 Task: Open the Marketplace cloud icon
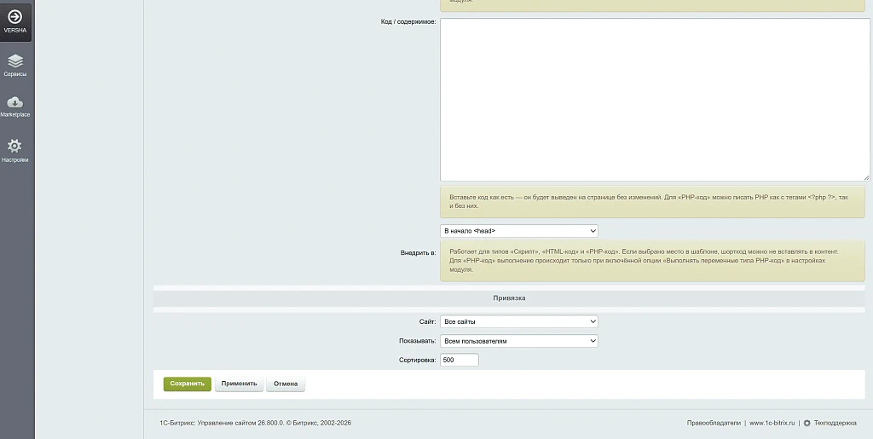click(x=15, y=102)
